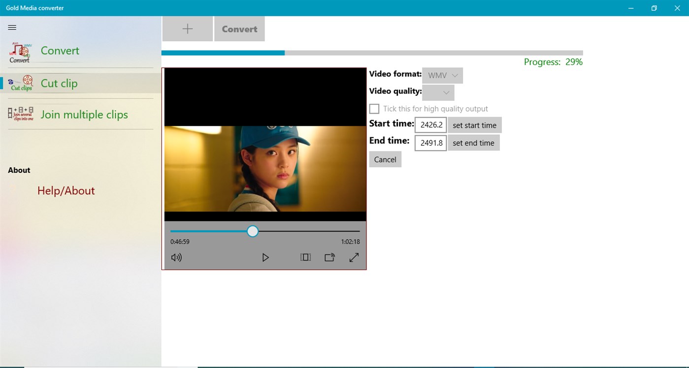Image resolution: width=689 pixels, height=368 pixels.
Task: Switch to the Cut clip section
Action: pos(59,84)
